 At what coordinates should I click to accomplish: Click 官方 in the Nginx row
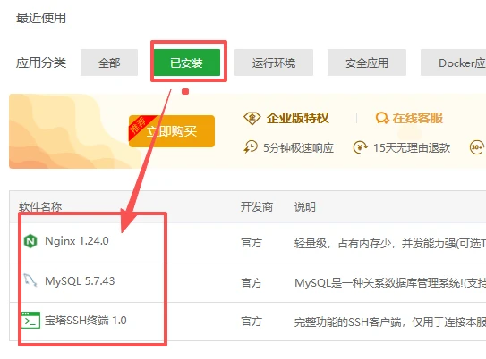(252, 243)
